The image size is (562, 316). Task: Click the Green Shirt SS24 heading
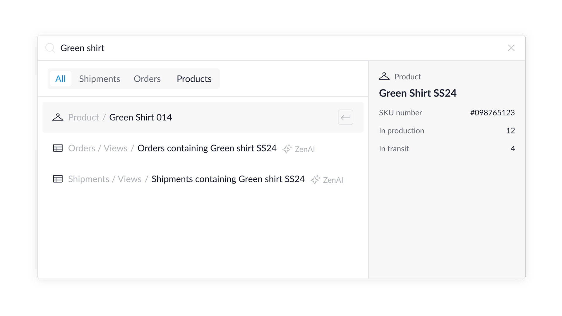[x=418, y=93]
